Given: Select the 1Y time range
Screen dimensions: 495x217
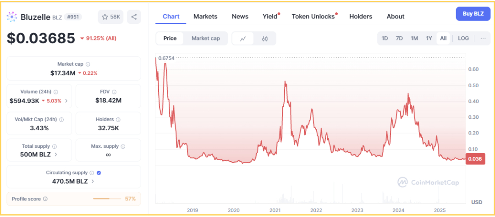Looking at the screenshot, I should point(429,39).
